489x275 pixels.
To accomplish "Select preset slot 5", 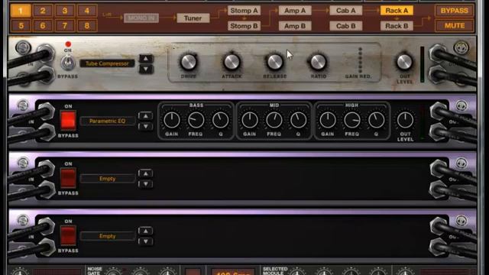I will pos(21,25).
